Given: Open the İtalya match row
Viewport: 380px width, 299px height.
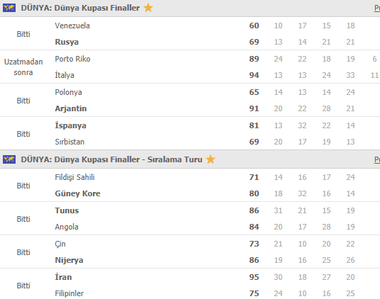Looking at the screenshot, I should (x=190, y=75).
